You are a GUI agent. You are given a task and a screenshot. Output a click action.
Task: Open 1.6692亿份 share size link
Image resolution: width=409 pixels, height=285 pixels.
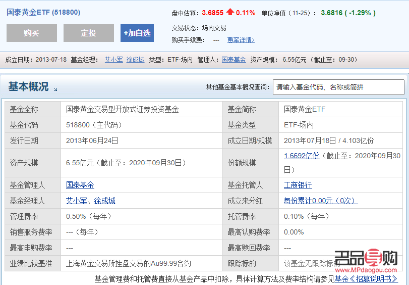coord(302,156)
